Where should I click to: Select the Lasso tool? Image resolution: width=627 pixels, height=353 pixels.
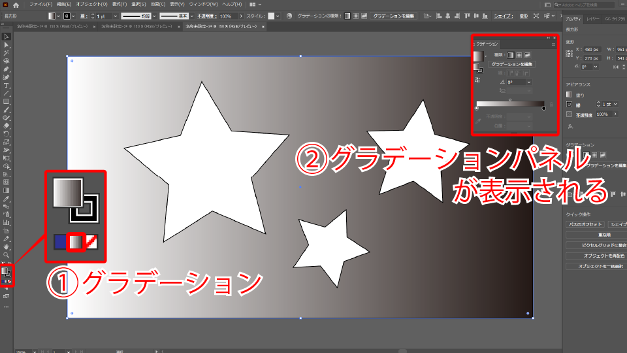[6, 61]
